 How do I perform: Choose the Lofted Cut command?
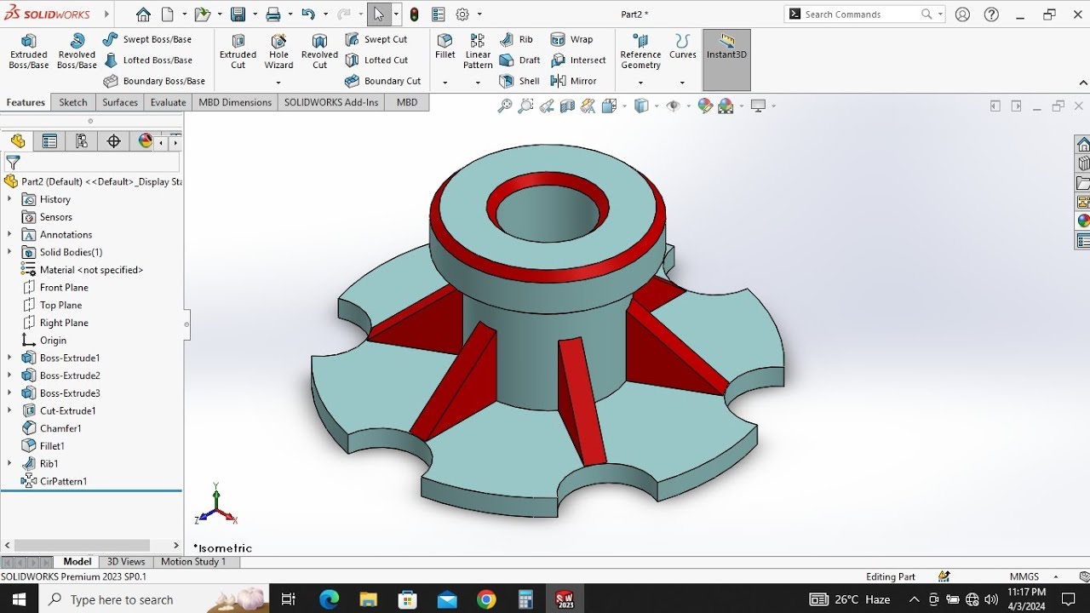click(376, 60)
